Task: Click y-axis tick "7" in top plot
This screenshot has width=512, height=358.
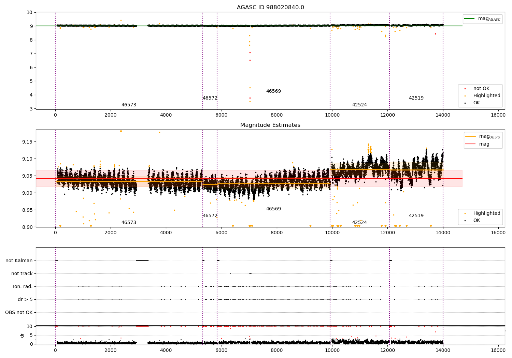Action: tap(31, 54)
